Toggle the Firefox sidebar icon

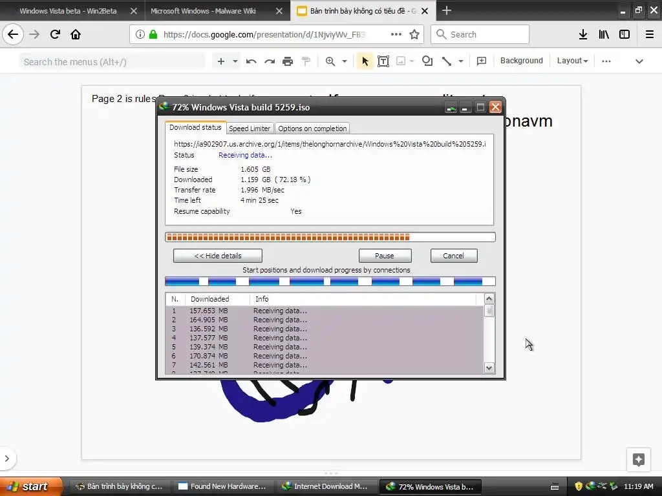click(x=625, y=35)
